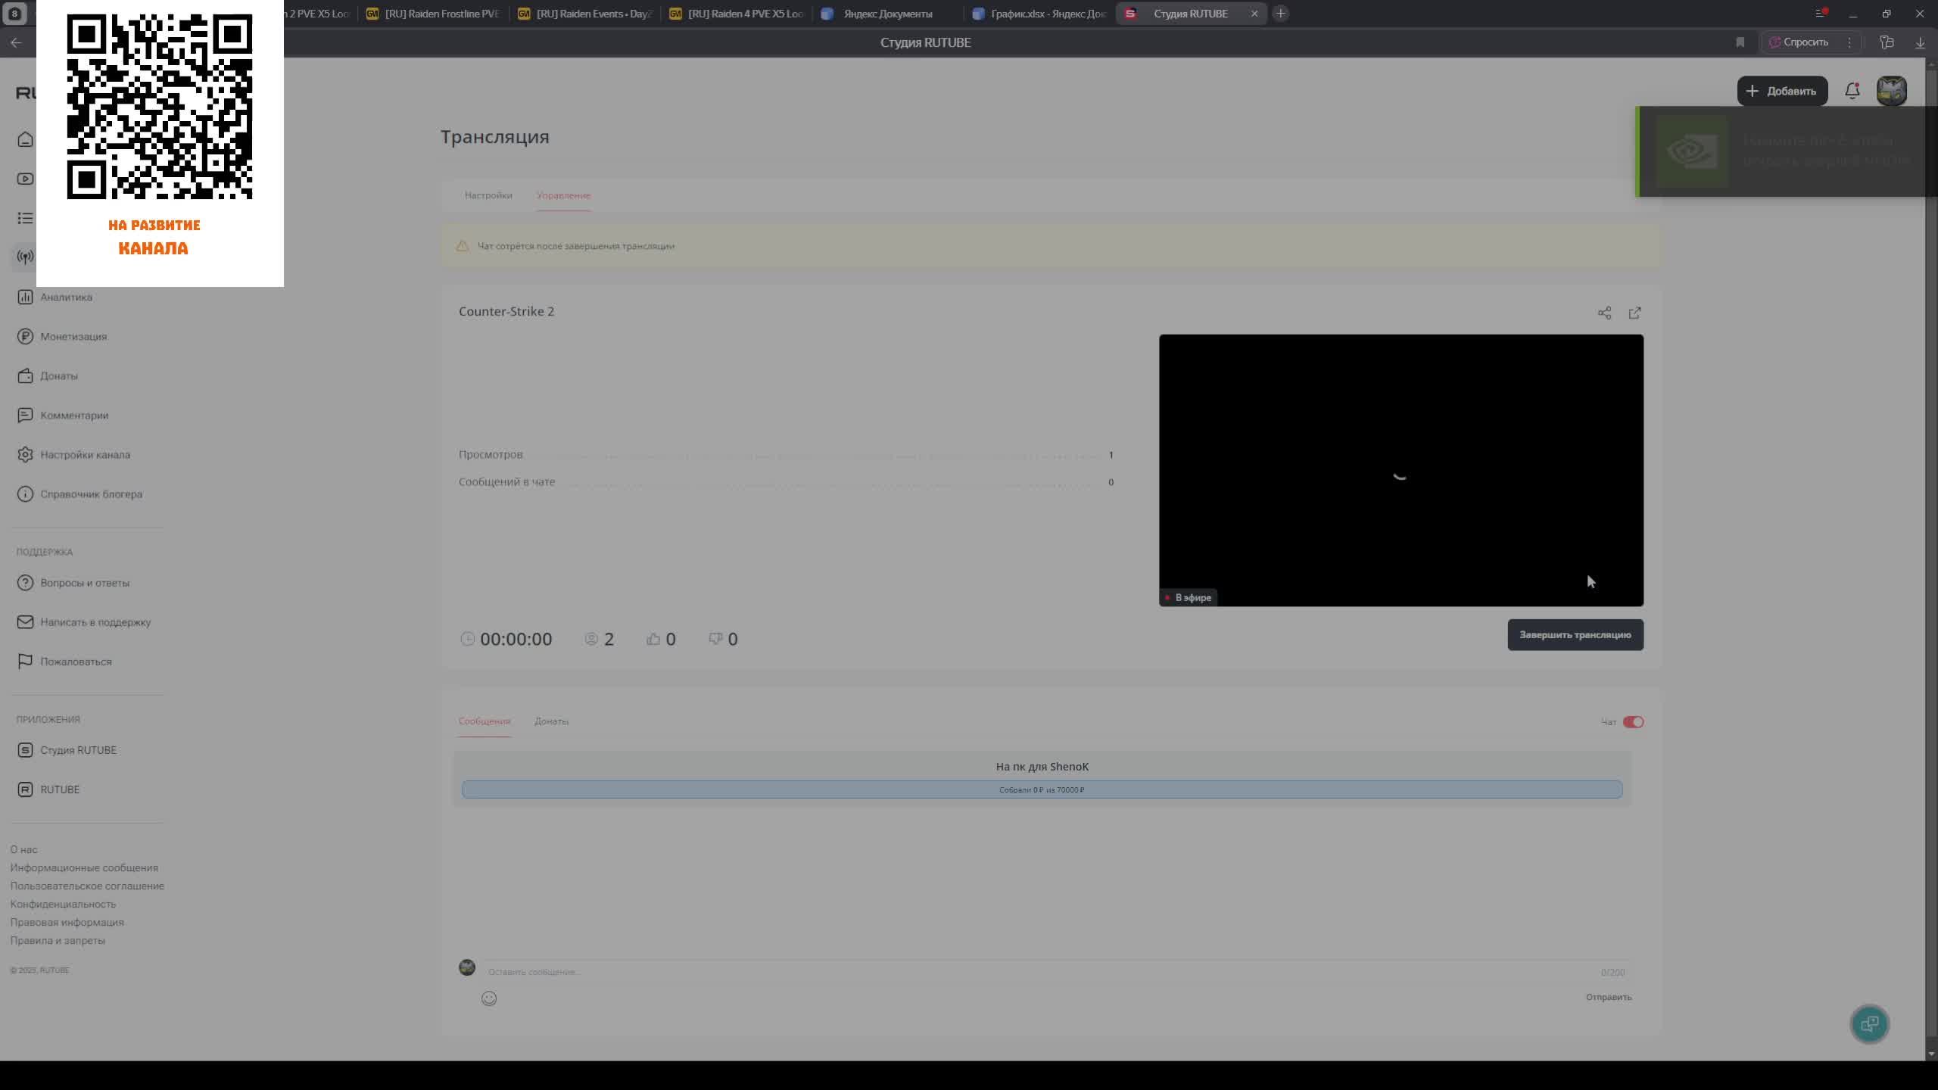
Task: Open the channel avatar menu
Action: click(1891, 91)
